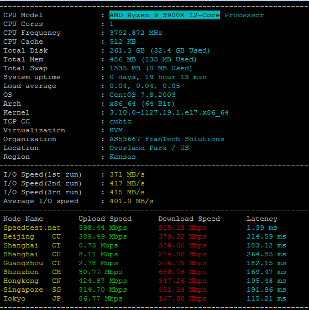Image resolution: width=309 pixels, height=310 pixels.
Task: Click Singapore upload speed 314.70 Mbps
Action: click(x=103, y=290)
